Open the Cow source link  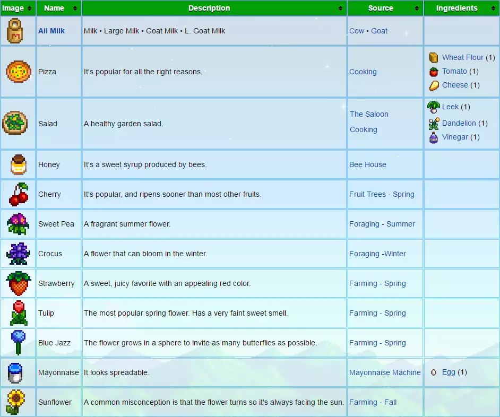357,31
